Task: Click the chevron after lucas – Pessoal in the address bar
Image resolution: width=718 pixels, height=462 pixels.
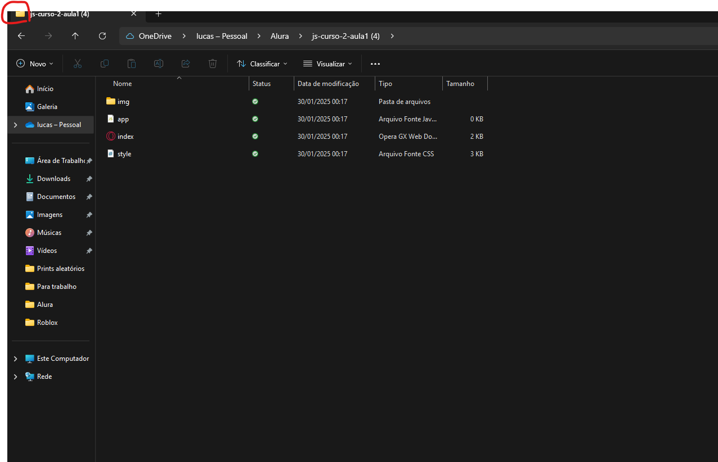Action: 259,36
